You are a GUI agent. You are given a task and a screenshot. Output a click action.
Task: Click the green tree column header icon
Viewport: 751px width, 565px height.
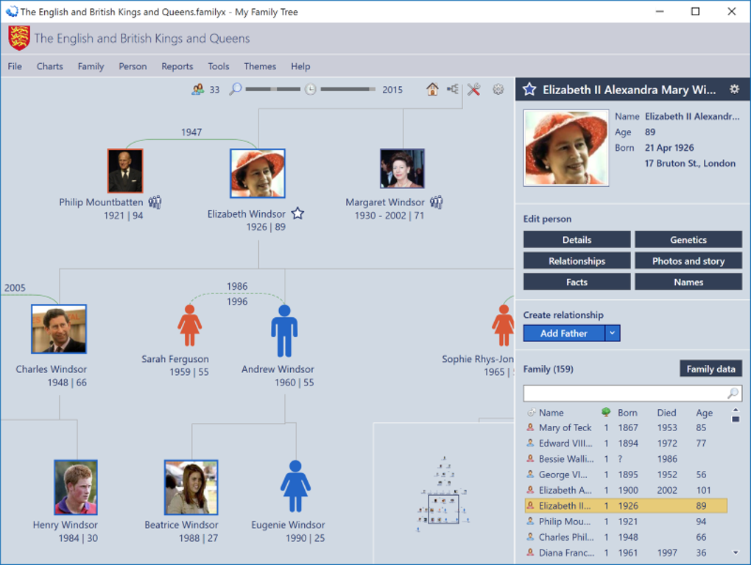pos(606,412)
